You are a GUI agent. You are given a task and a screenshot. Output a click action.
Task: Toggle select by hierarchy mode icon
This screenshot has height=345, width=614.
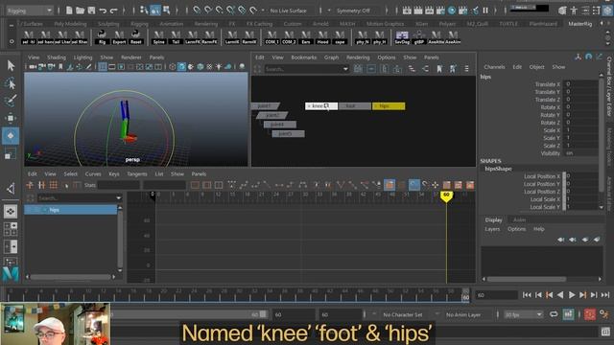(x=144, y=11)
